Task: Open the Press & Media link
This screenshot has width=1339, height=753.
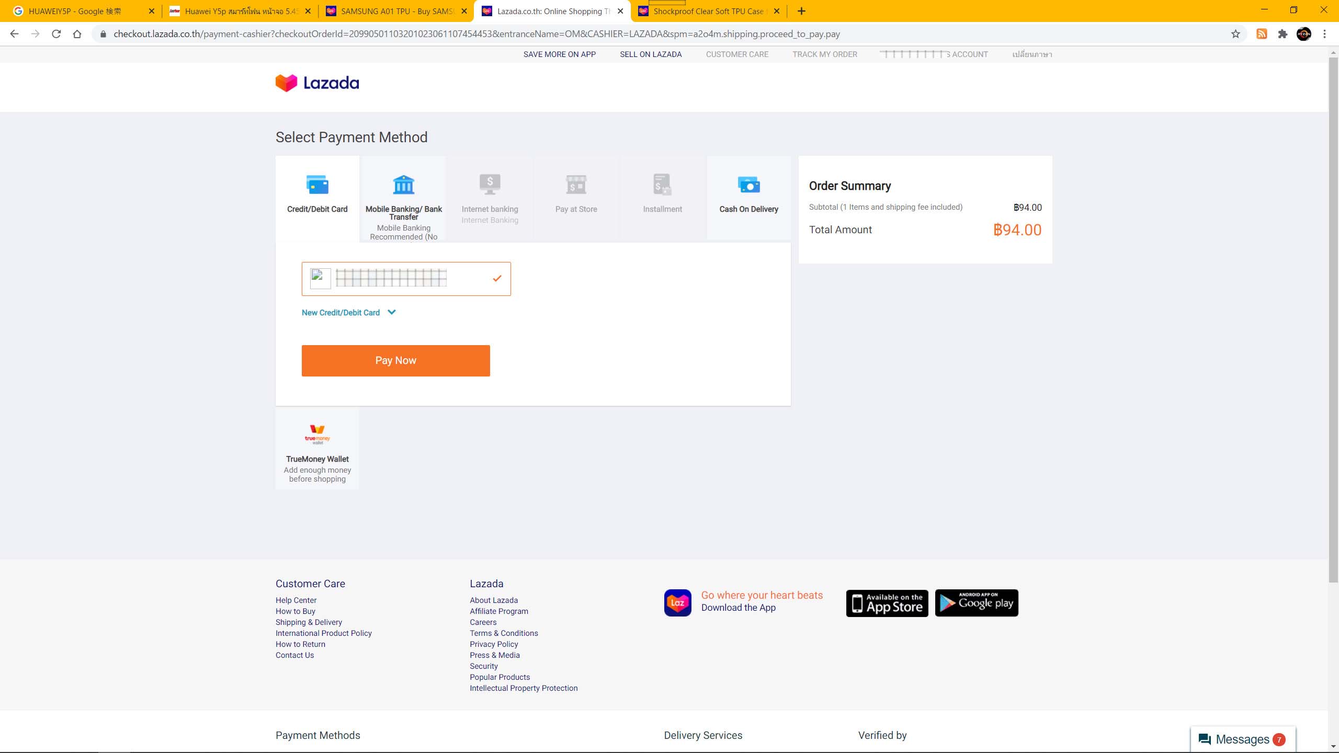Action: [495, 655]
